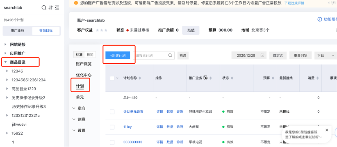Viewport: 337px width, 147px height.
Task: Click the magnifier icon in the plan search box
Action: [170, 55]
